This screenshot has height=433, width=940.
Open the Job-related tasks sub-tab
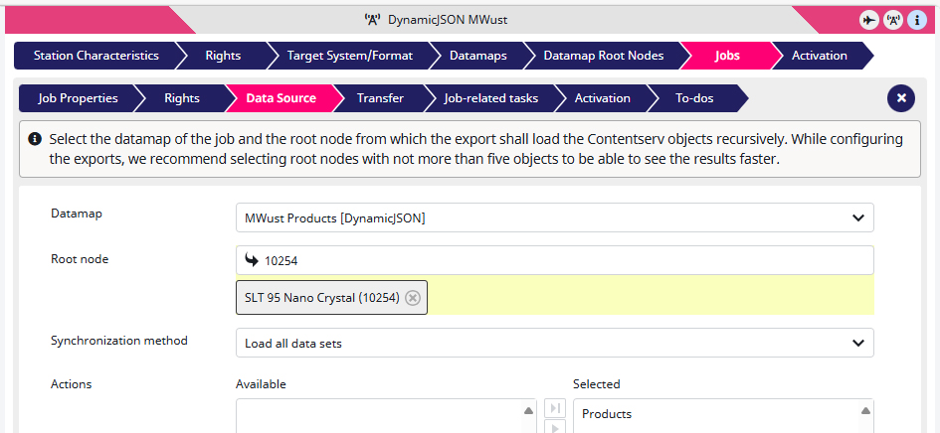coord(491,98)
